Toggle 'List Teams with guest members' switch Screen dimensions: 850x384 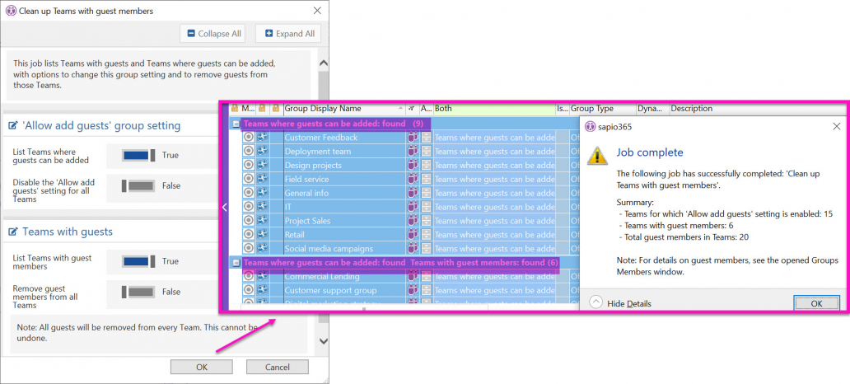pyautogui.click(x=139, y=261)
